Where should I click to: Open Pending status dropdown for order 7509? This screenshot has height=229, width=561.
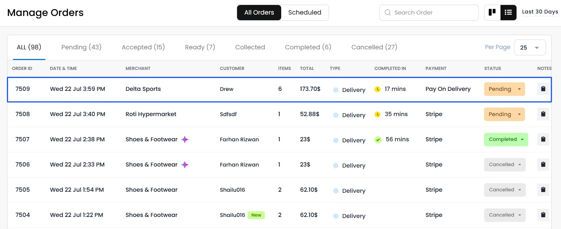click(504, 89)
